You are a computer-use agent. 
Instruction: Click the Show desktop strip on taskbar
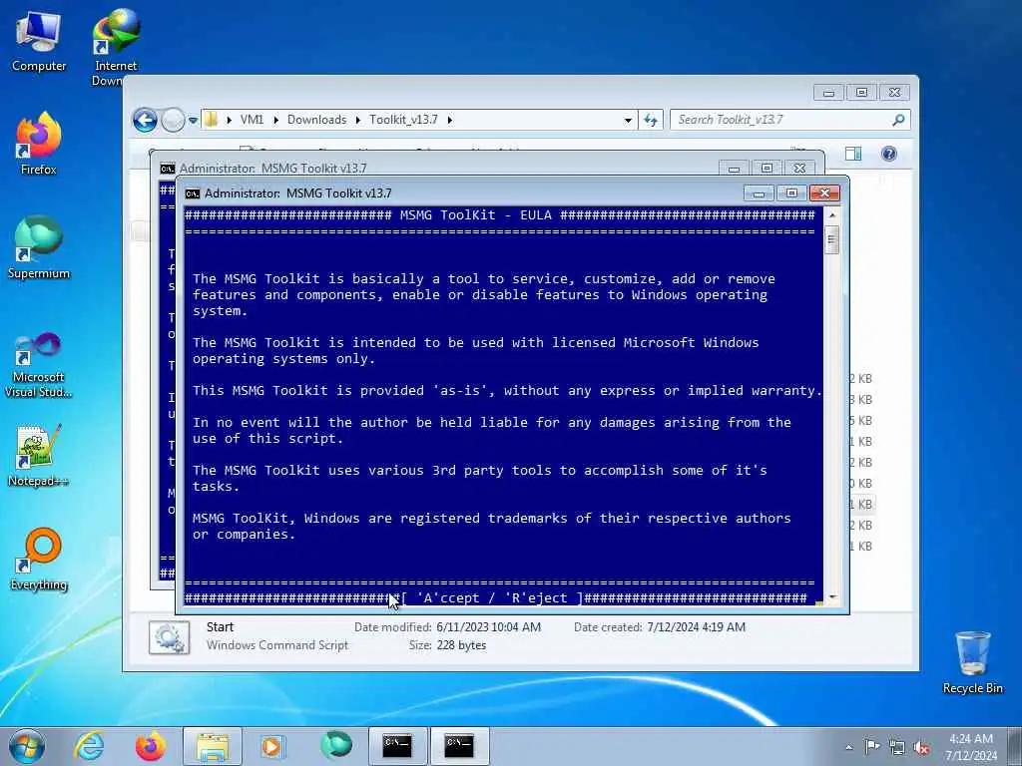pyautogui.click(x=1015, y=746)
